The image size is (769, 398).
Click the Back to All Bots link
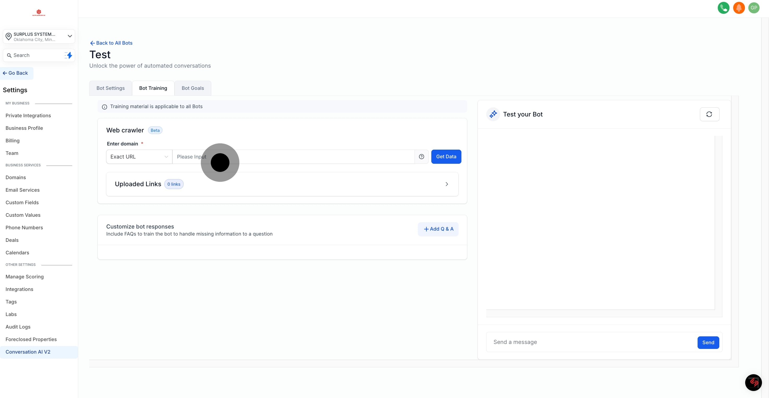[x=111, y=43]
